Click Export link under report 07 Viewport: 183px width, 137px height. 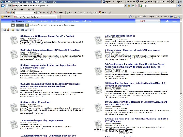pos(37,96)
